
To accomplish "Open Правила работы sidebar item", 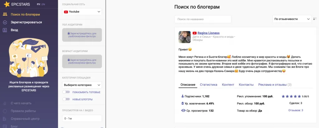I will coord(23,111).
